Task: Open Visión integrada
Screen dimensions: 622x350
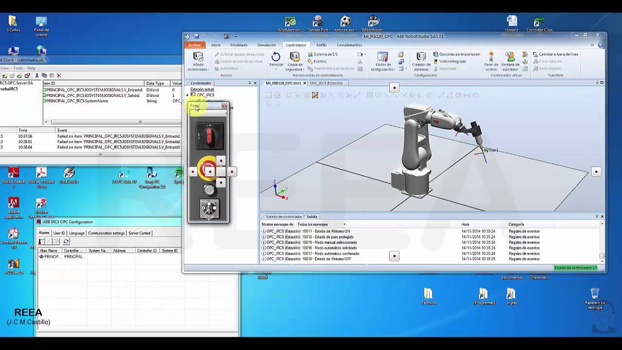Action: (x=449, y=61)
